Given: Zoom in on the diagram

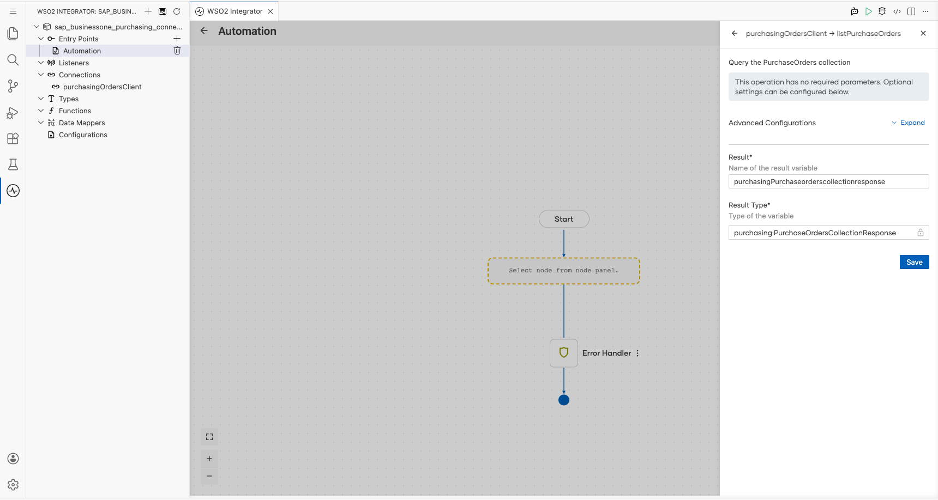Looking at the screenshot, I should tap(209, 459).
